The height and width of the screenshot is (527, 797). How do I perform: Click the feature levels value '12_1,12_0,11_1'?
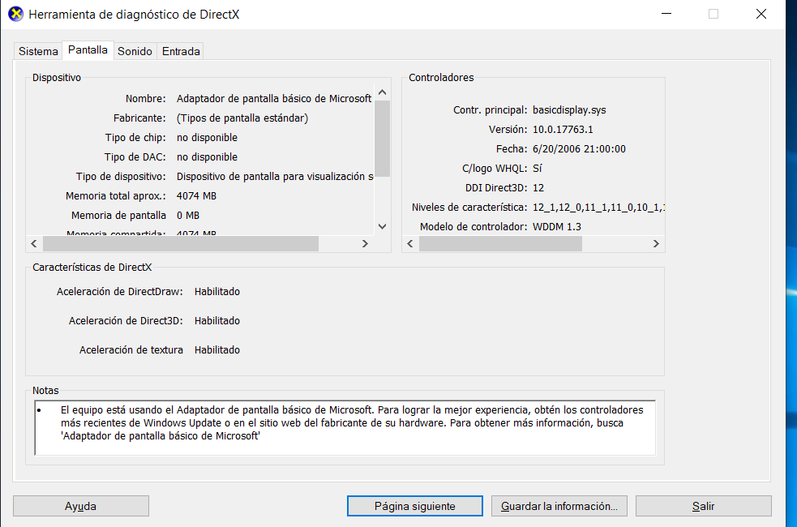point(599,208)
